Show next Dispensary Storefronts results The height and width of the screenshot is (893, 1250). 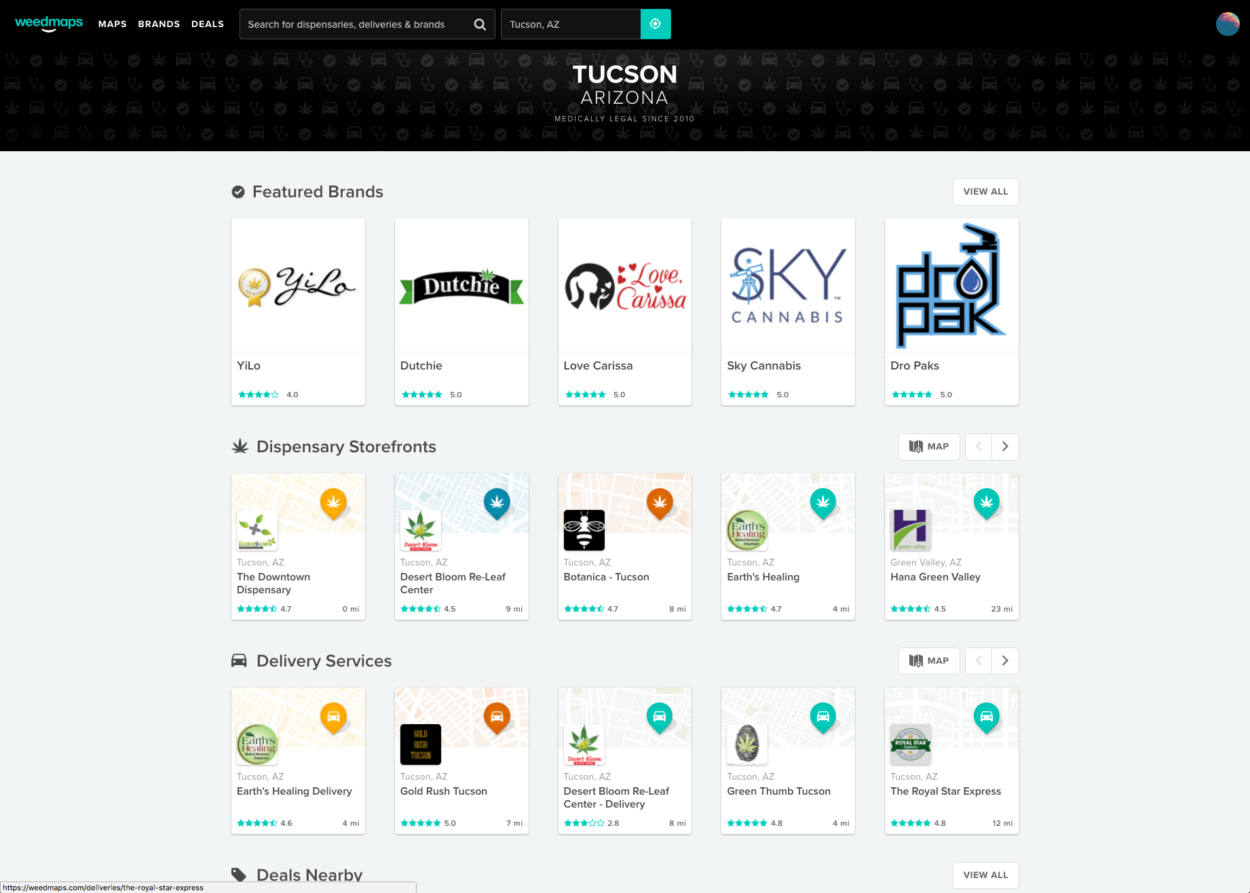(1005, 447)
